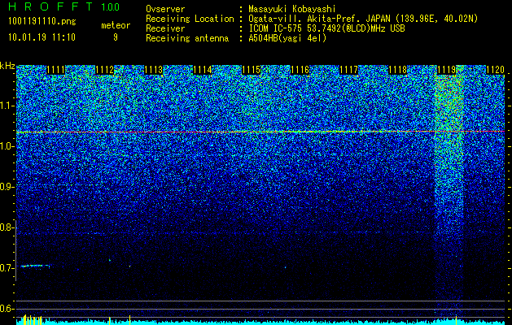Click the meteor echo streak near 0.7 kHz

coord(35,266)
